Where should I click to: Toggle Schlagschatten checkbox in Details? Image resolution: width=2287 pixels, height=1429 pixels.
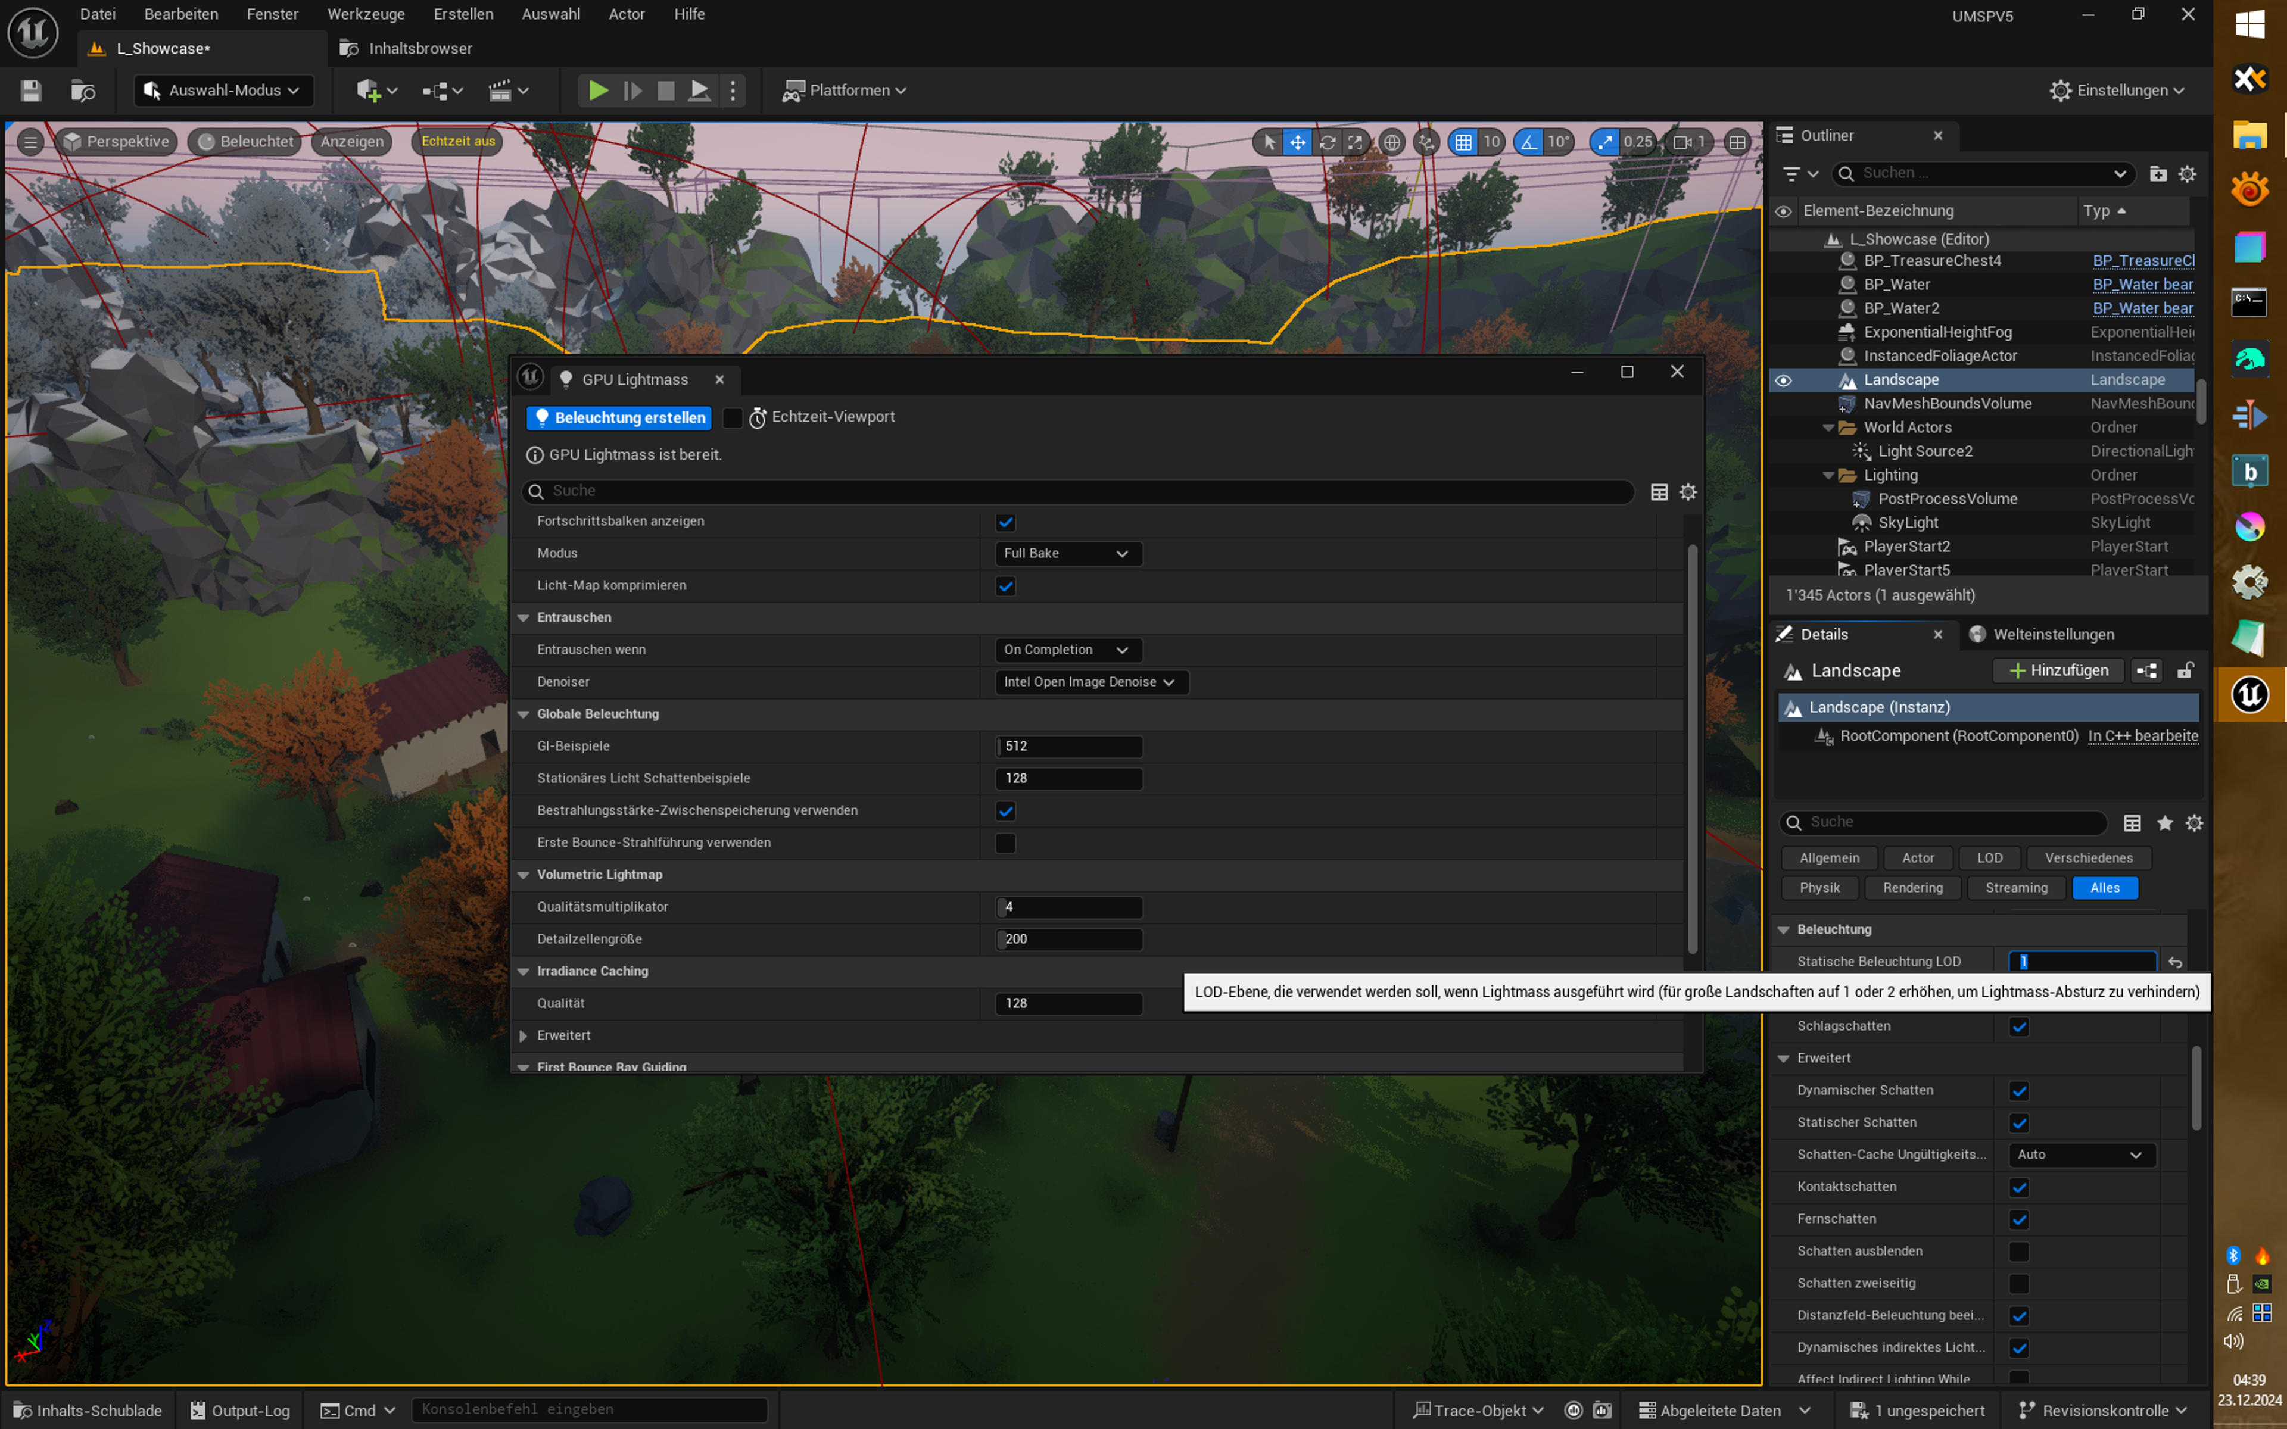point(2020,1026)
